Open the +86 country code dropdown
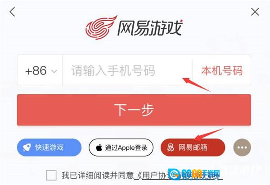 [40, 70]
